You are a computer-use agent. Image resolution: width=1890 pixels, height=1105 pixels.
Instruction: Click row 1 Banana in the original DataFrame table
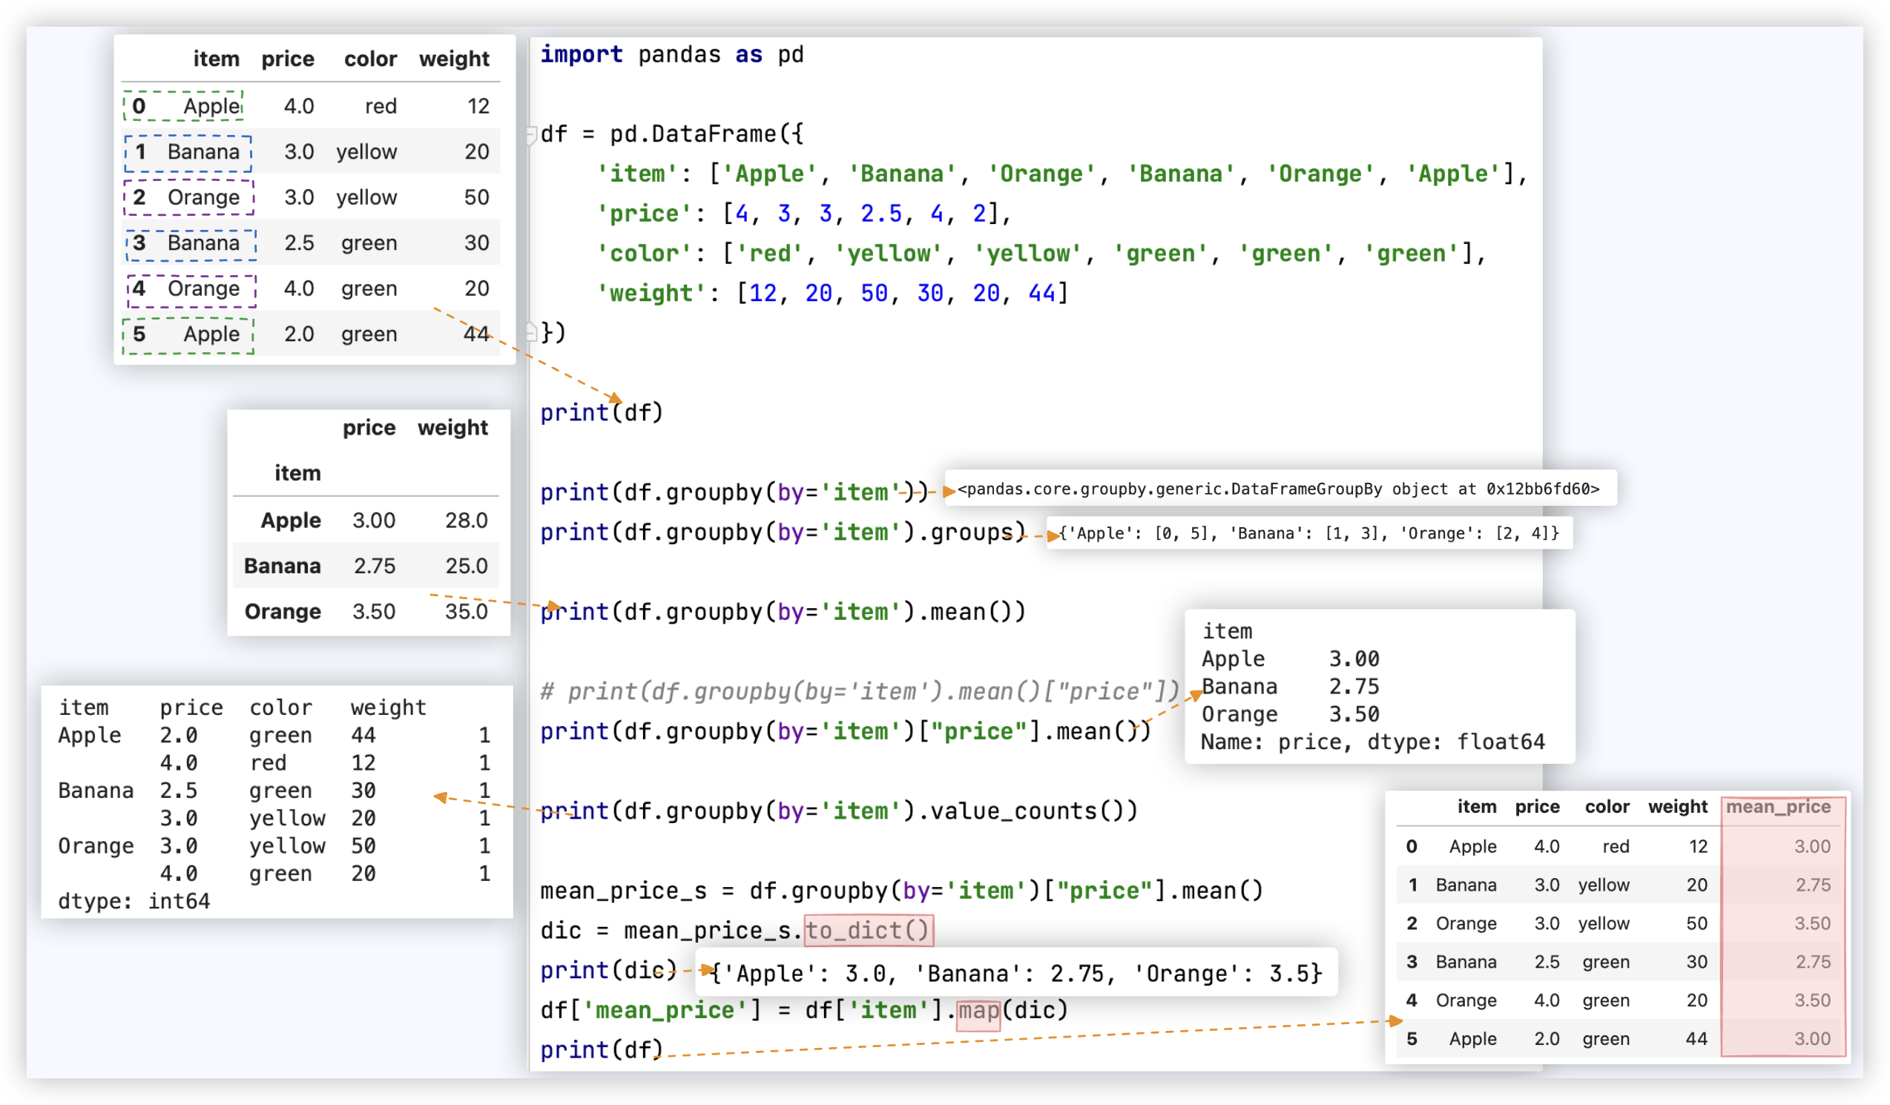[311, 151]
